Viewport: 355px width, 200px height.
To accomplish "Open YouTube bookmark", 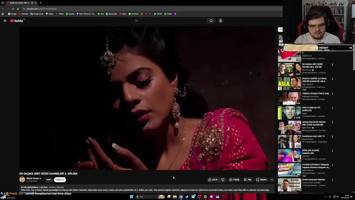I will tap(24, 14).
